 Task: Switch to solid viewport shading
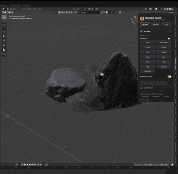pos(167,9)
